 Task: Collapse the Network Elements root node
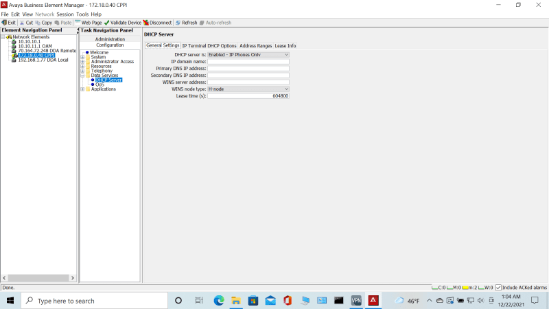click(3, 37)
